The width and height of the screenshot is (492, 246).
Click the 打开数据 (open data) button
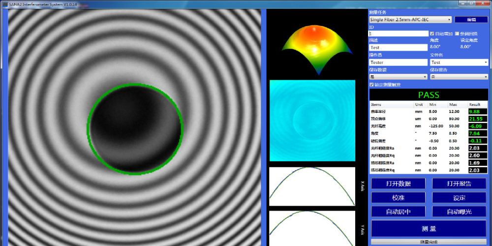click(x=398, y=184)
